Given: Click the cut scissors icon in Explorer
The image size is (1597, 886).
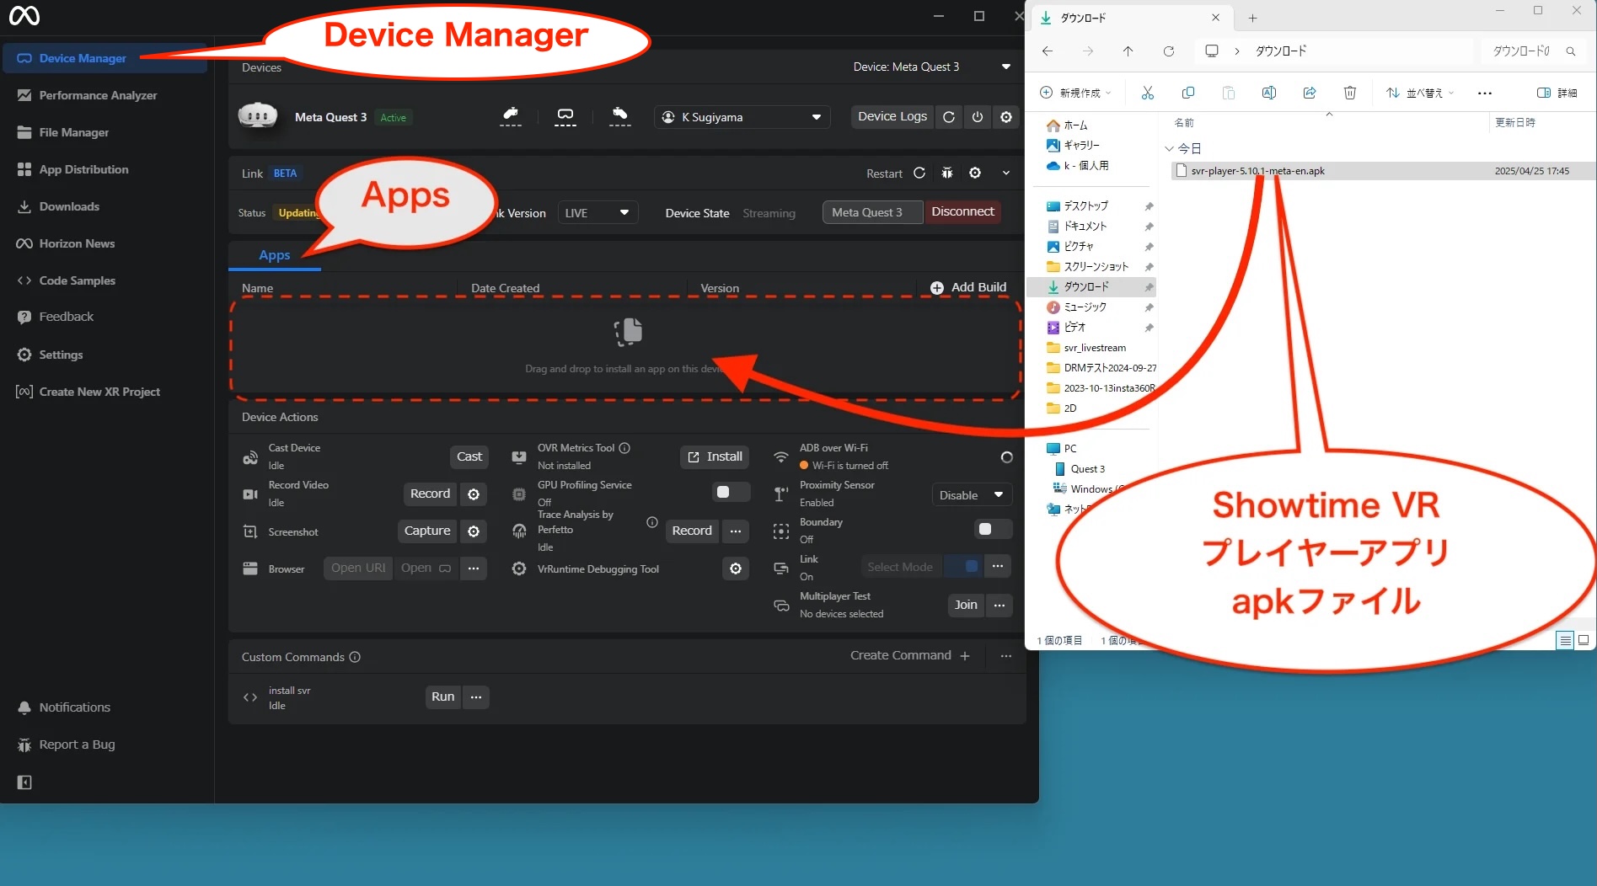Looking at the screenshot, I should coord(1147,93).
